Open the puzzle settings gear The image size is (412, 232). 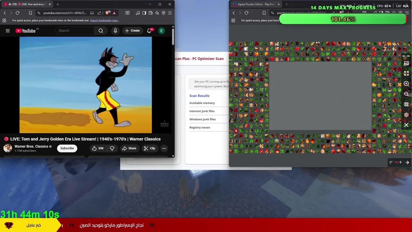406,115
